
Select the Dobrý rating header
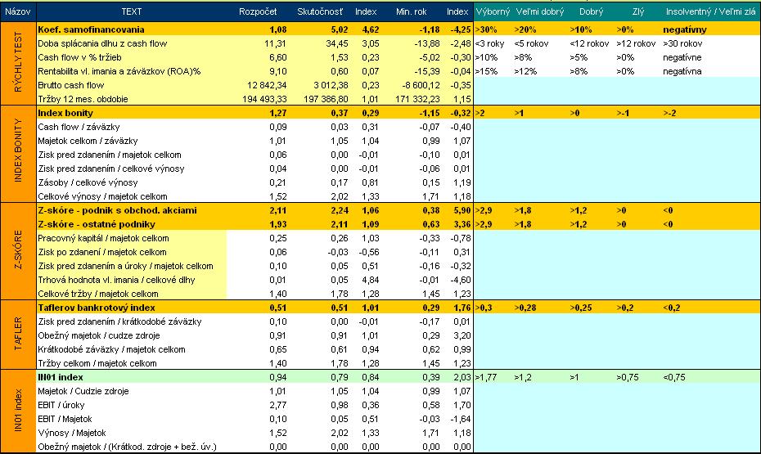[x=591, y=11]
